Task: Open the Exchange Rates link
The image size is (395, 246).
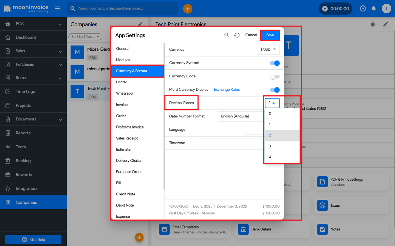Action: coord(227,90)
